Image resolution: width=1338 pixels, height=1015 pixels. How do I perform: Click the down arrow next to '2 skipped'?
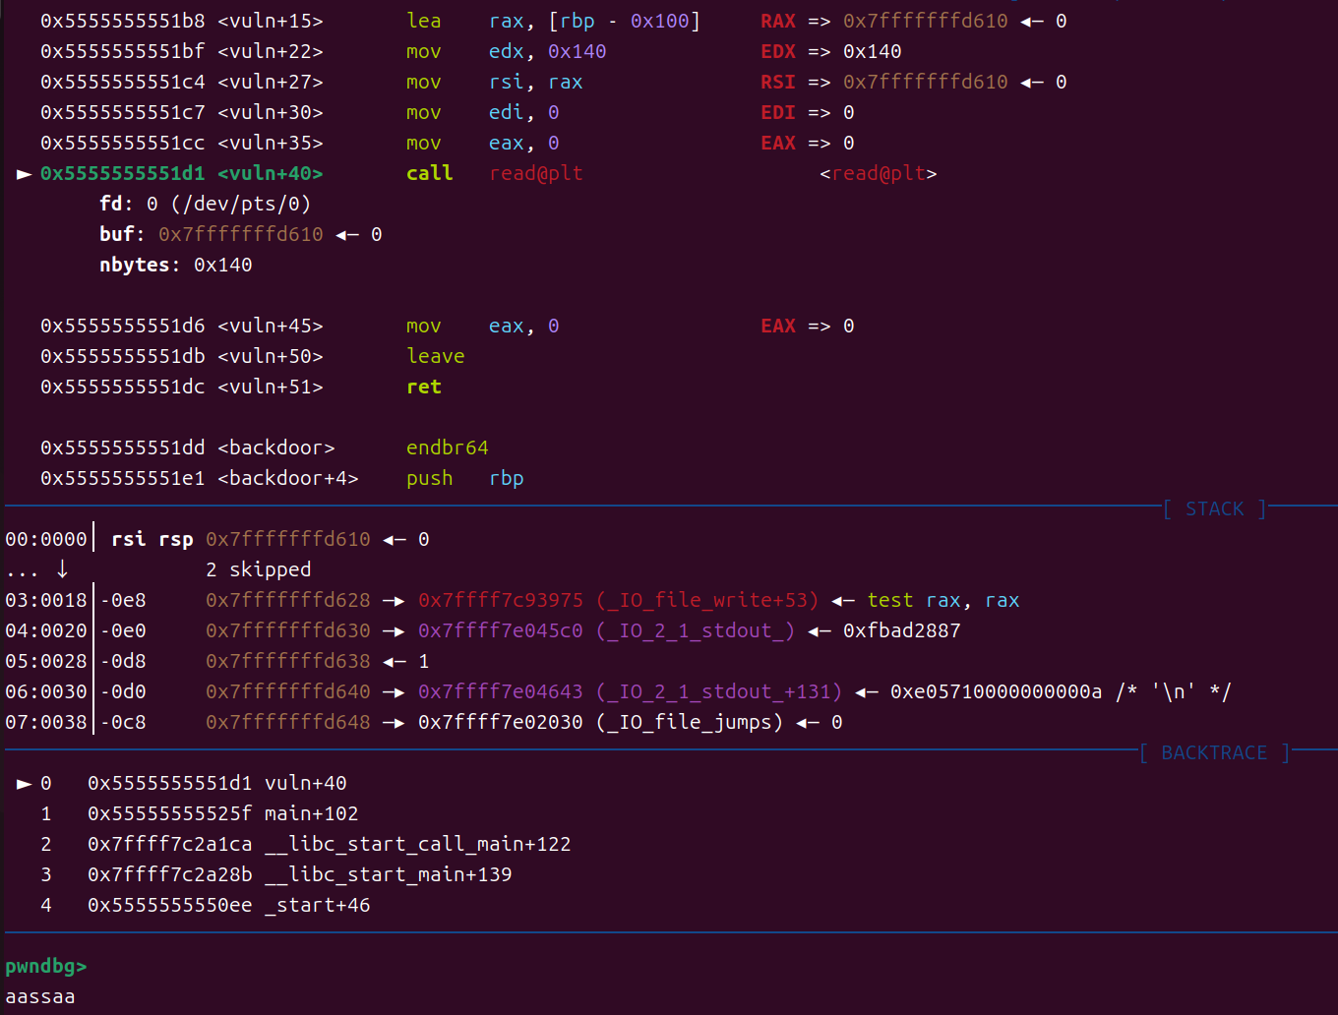point(62,569)
